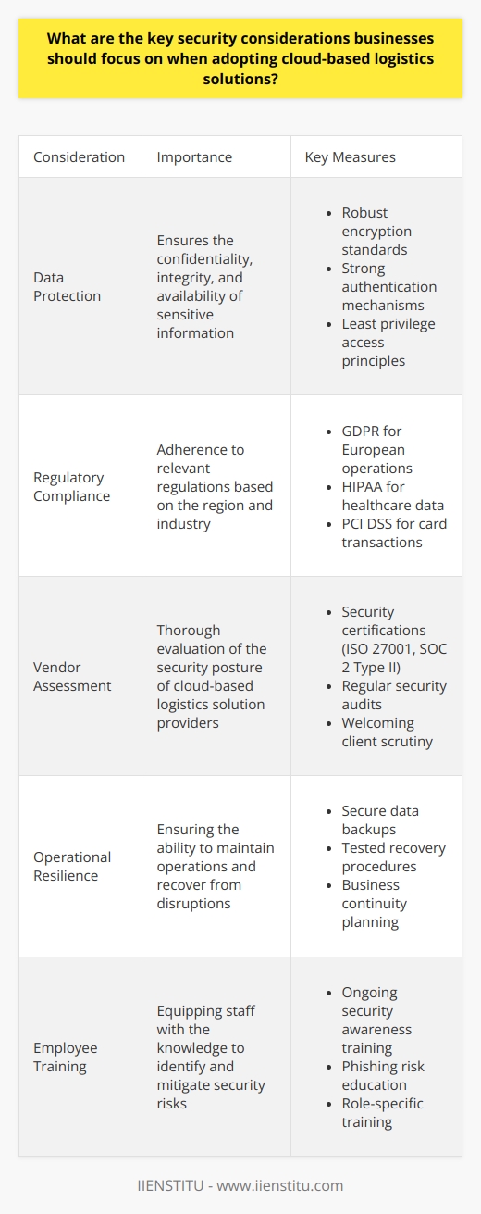The width and height of the screenshot is (481, 1214).
Task: Click the yellow question title banner
Action: 240,58
